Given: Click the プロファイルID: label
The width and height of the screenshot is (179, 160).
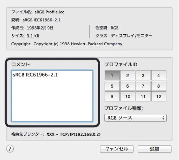Looking at the screenshot, I should click(122, 65).
